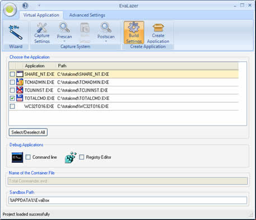Run the Postscan magnifier tool

pyautogui.click(x=106, y=27)
